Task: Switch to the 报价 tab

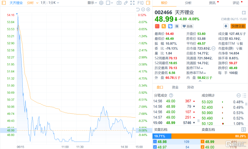Action: pos(164,3)
